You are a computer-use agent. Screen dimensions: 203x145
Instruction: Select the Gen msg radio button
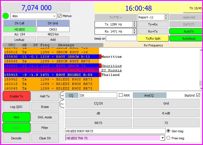pyautogui.click(x=168, y=131)
